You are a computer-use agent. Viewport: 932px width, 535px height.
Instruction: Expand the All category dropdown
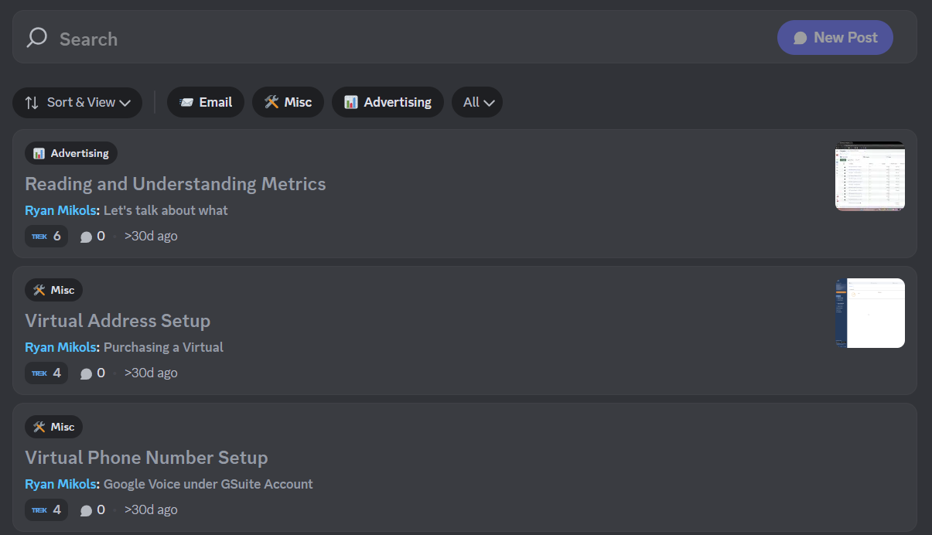(477, 102)
